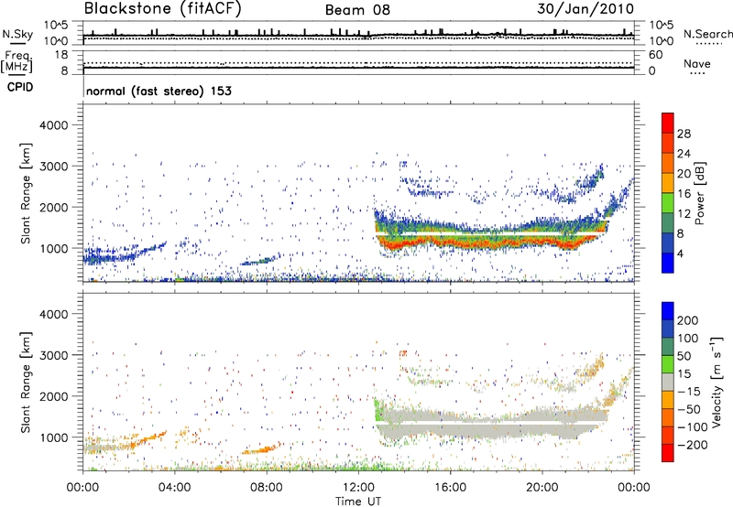Pick the red top segment of power colorbar
This screenshot has height=507, width=733.
(x=668, y=124)
